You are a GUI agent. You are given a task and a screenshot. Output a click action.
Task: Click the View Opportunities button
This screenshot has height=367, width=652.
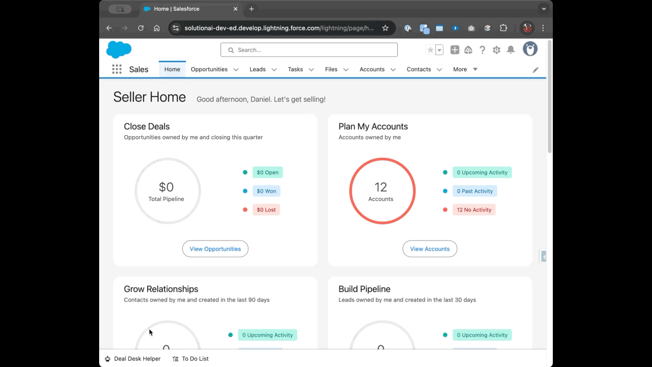[x=215, y=249]
